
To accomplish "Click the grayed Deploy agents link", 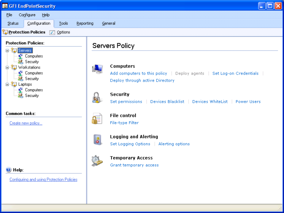I will pyautogui.click(x=190, y=73).
